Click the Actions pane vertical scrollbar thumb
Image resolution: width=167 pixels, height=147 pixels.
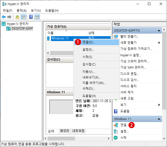click(164, 71)
